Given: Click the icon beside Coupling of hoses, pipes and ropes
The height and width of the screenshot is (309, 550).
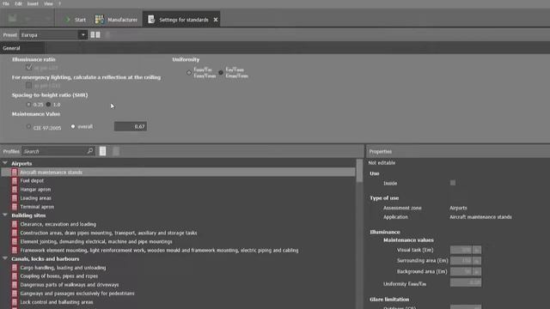Looking at the screenshot, I should [x=15, y=276].
